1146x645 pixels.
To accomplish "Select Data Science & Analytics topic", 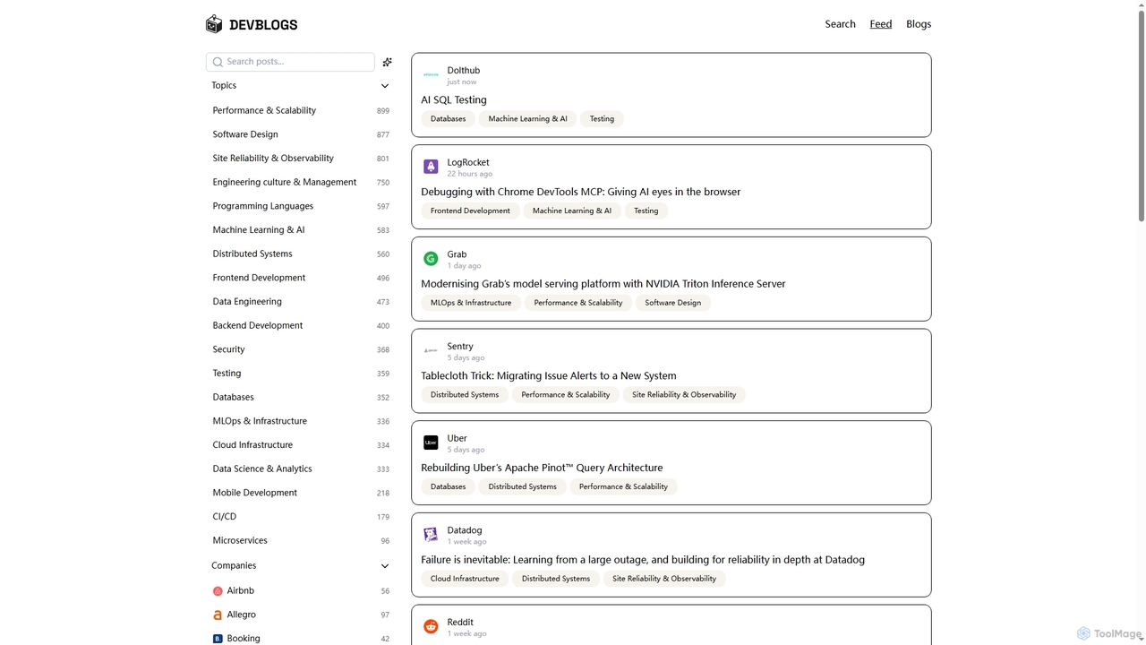I will click(301, 469).
